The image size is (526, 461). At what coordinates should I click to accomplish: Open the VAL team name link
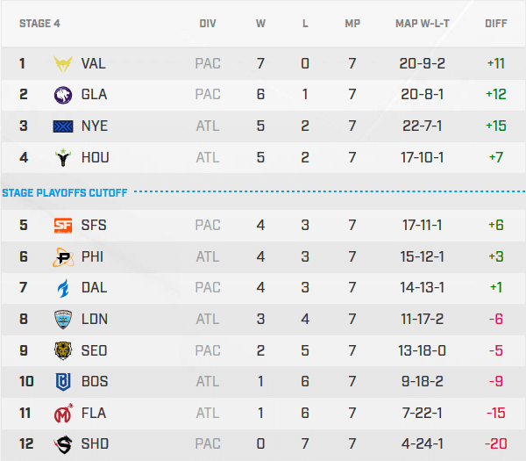point(94,63)
